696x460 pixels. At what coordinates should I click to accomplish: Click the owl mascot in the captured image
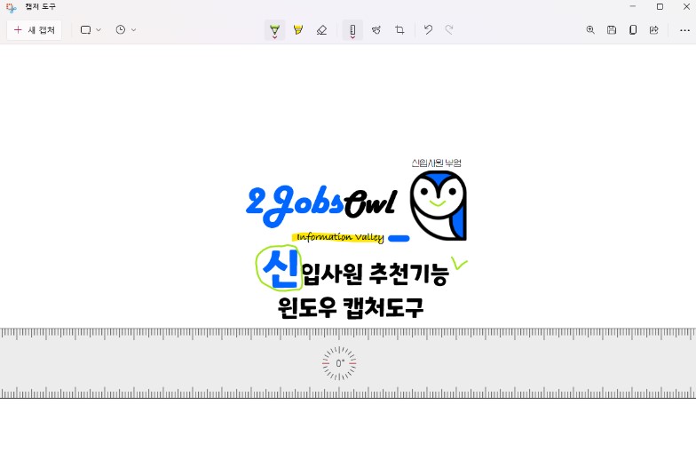pyautogui.click(x=439, y=205)
